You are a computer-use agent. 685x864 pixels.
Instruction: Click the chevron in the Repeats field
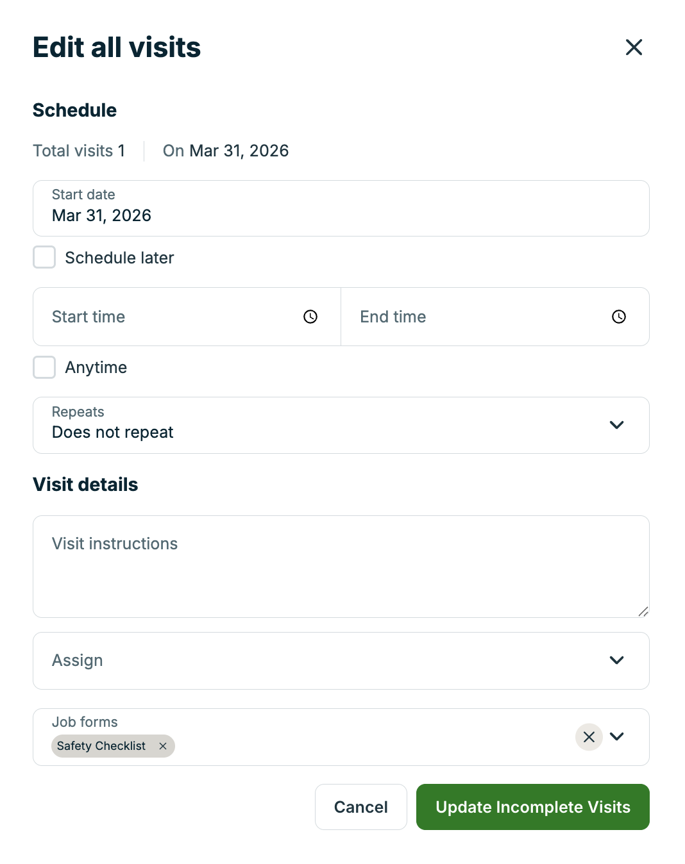(x=617, y=425)
